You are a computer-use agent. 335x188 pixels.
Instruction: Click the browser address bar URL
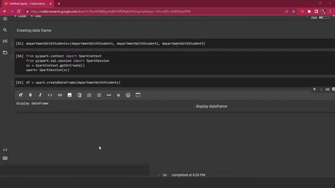[110, 11]
